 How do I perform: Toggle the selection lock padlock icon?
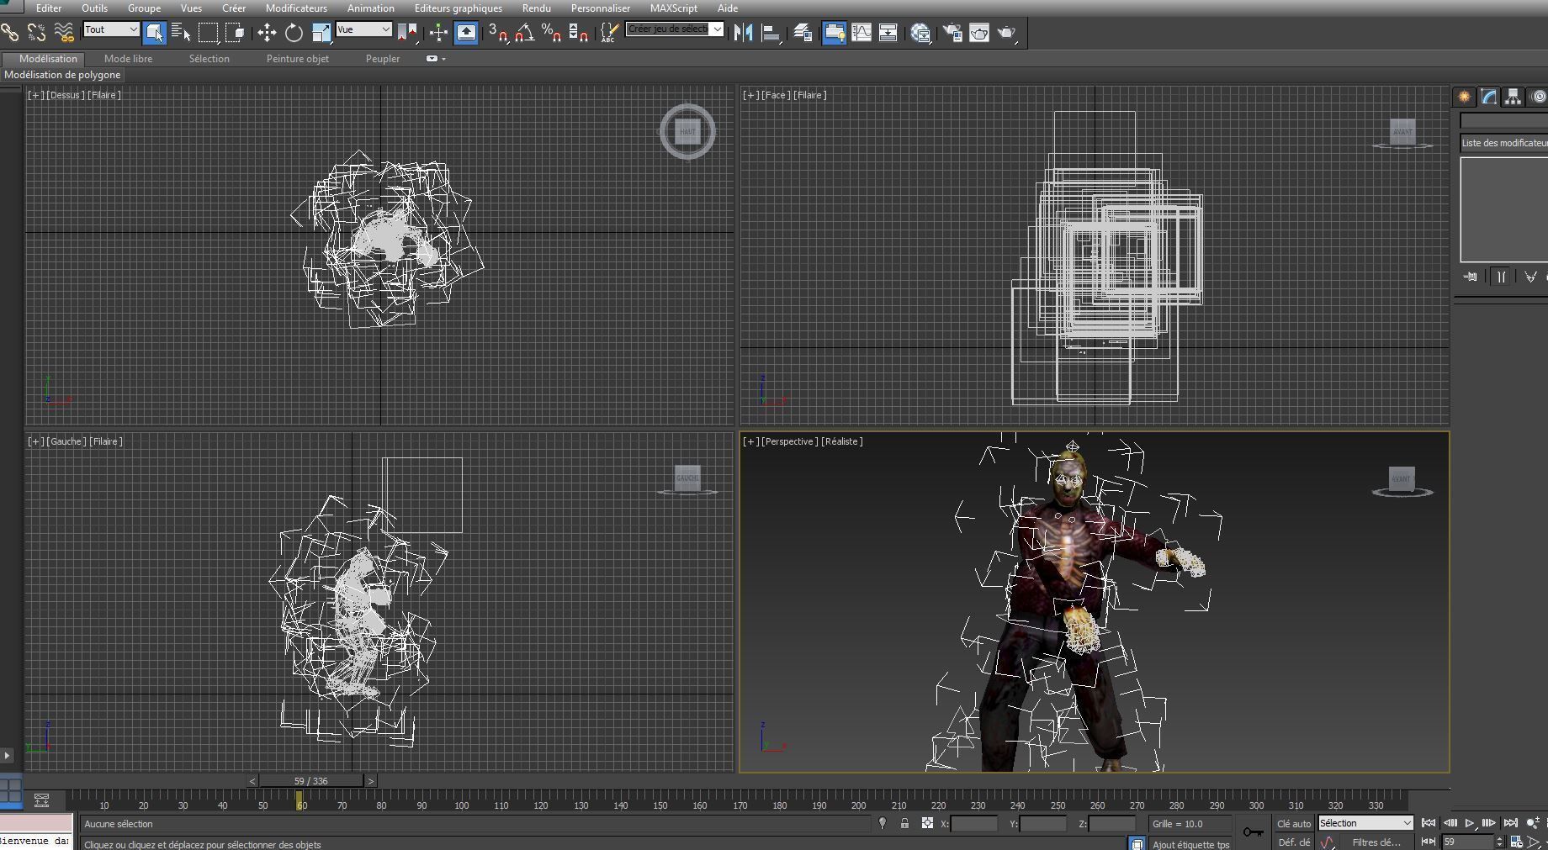(x=904, y=823)
